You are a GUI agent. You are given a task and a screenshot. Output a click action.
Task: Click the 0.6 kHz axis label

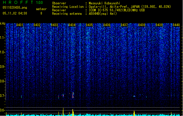coord(3,110)
